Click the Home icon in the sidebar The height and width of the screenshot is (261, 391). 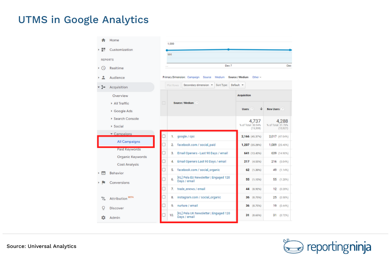103,40
